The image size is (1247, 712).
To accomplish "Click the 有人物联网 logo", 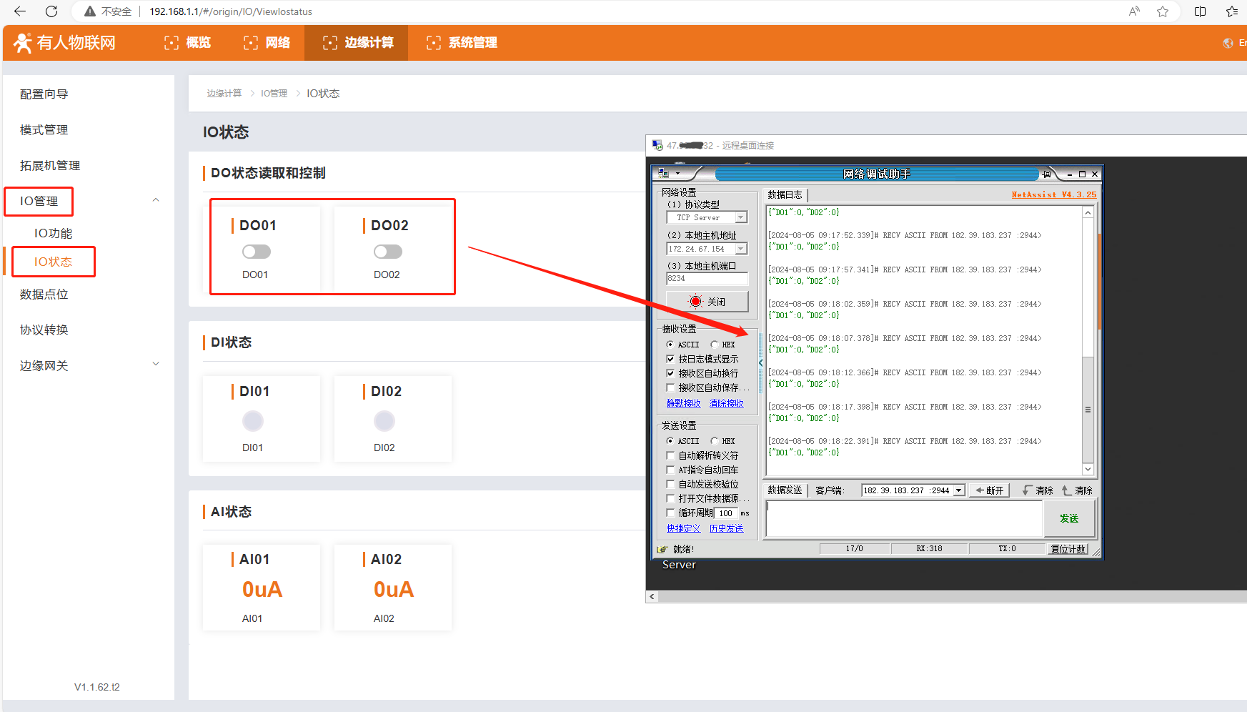I will click(x=64, y=43).
